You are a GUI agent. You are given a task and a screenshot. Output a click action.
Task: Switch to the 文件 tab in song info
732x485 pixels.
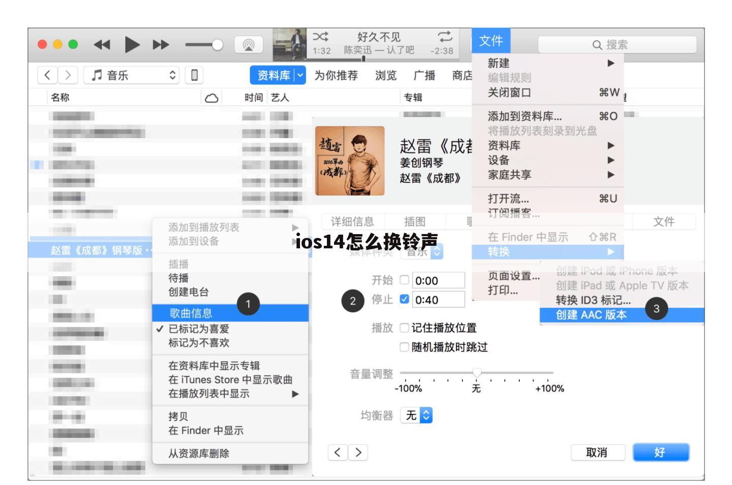(664, 221)
